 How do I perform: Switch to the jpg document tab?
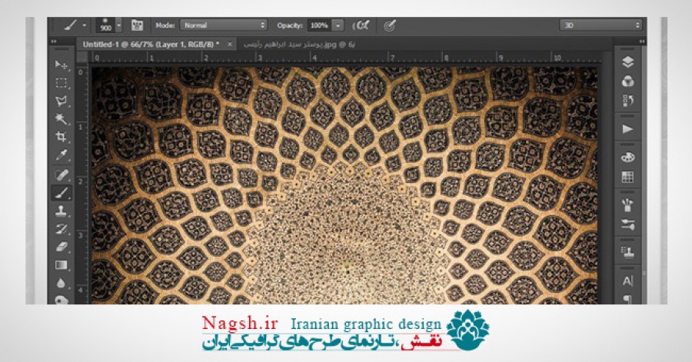tap(299, 45)
